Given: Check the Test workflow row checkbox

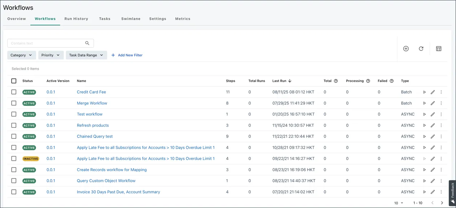Looking at the screenshot, I should (14, 114).
